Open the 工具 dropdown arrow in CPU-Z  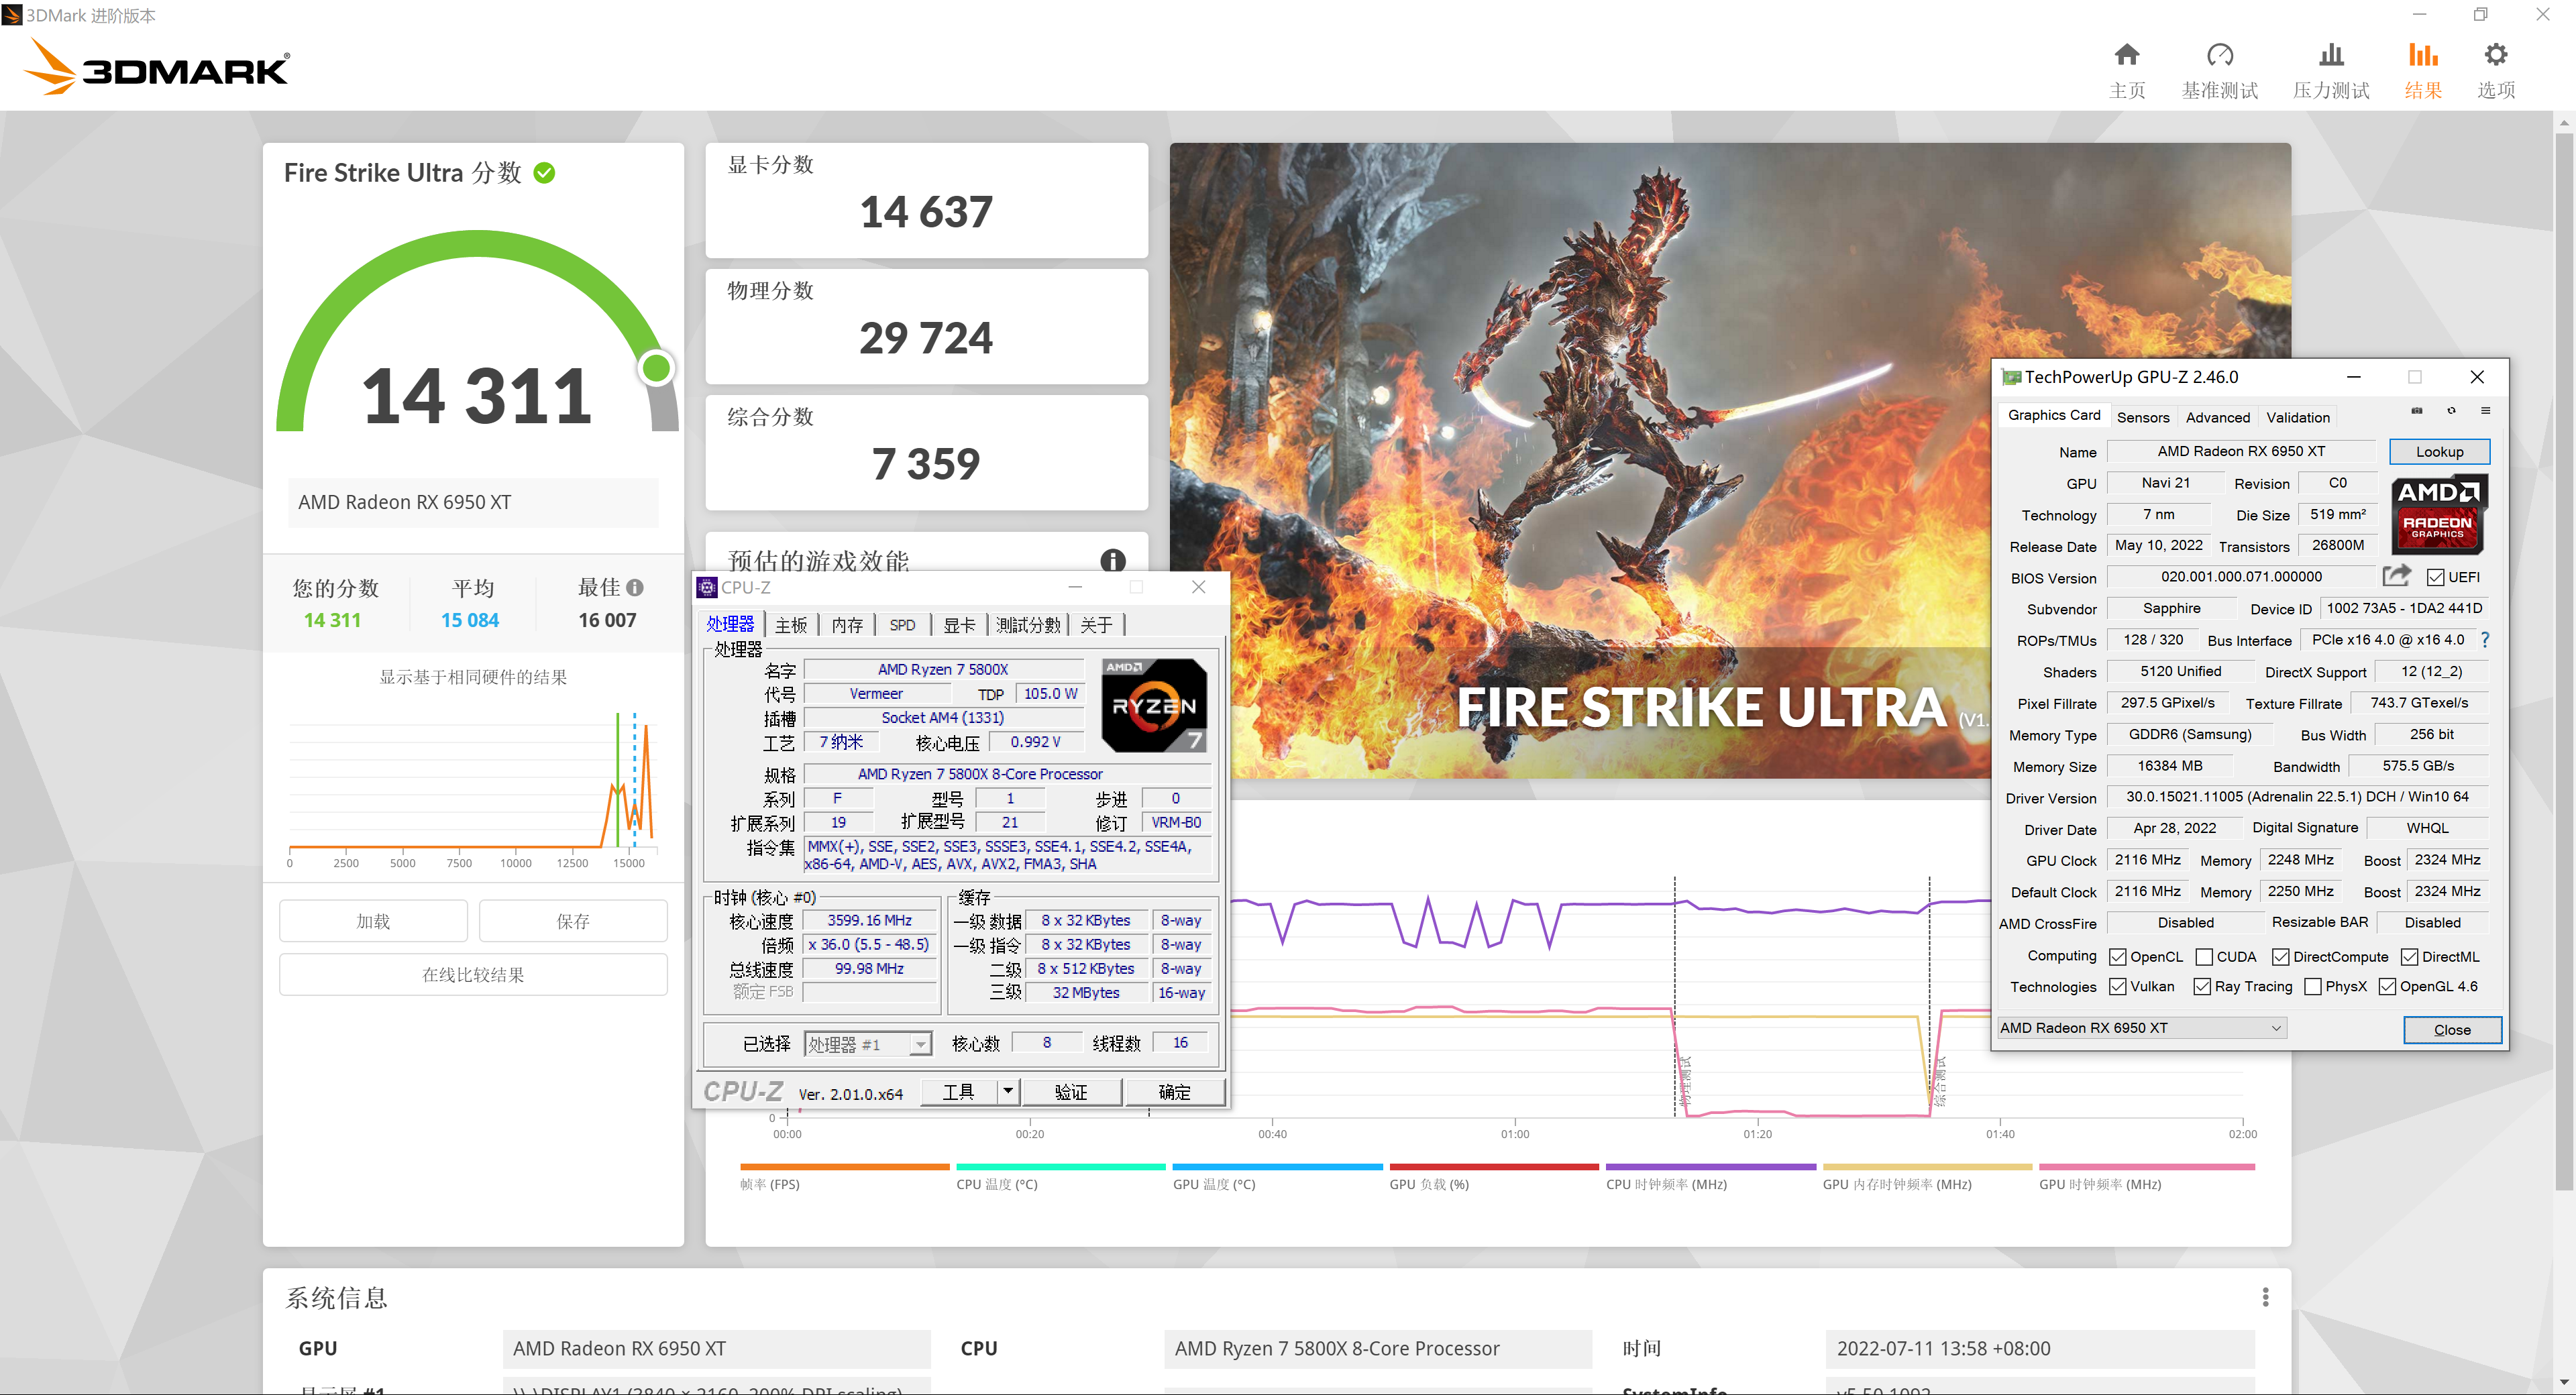[1008, 1091]
